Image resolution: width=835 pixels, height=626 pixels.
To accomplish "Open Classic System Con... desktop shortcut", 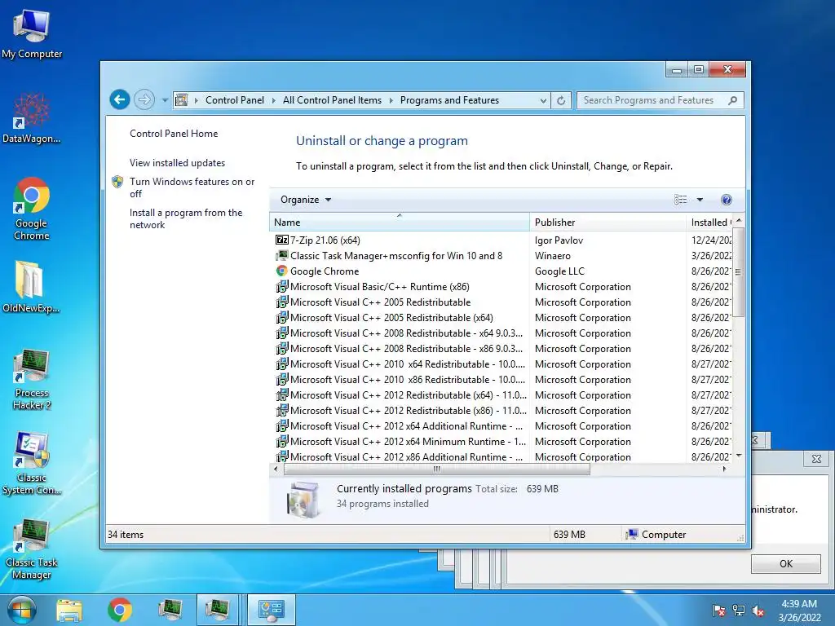I will (32, 463).
